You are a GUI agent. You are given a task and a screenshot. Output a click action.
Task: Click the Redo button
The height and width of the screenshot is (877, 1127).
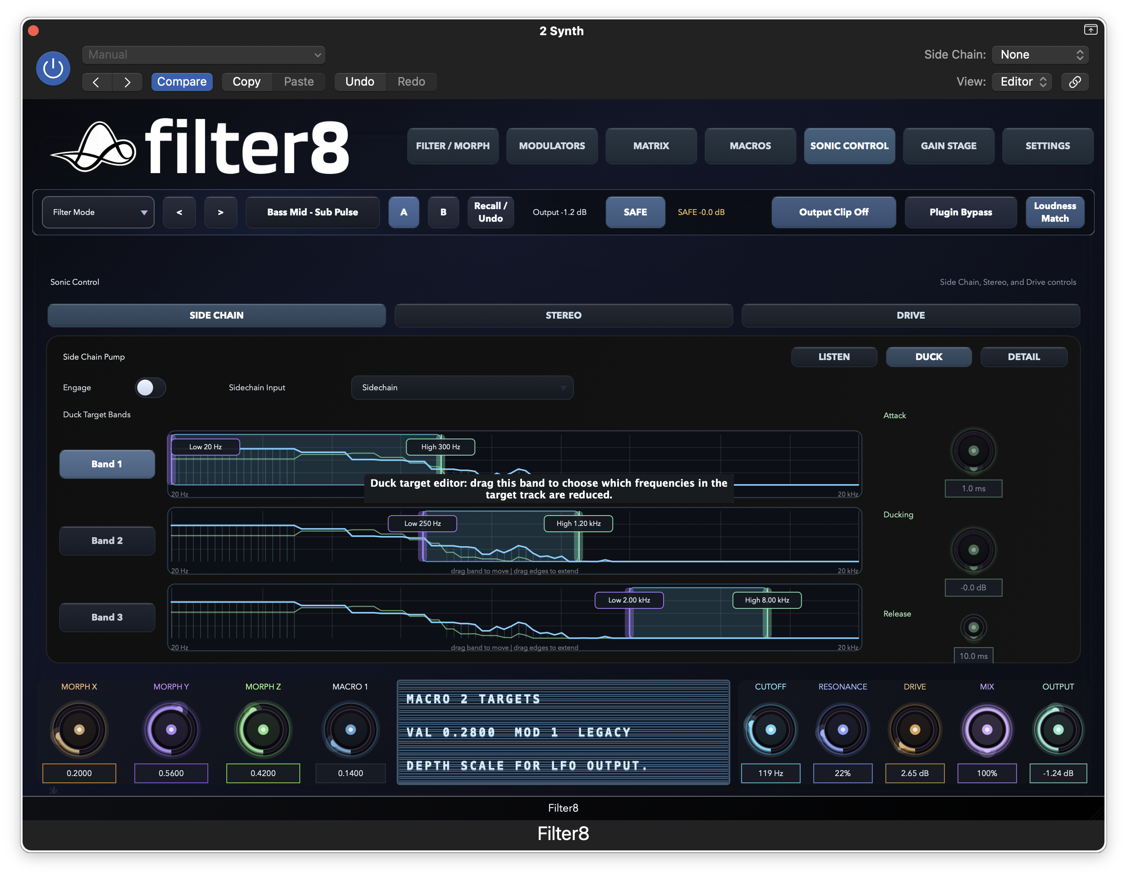point(411,82)
